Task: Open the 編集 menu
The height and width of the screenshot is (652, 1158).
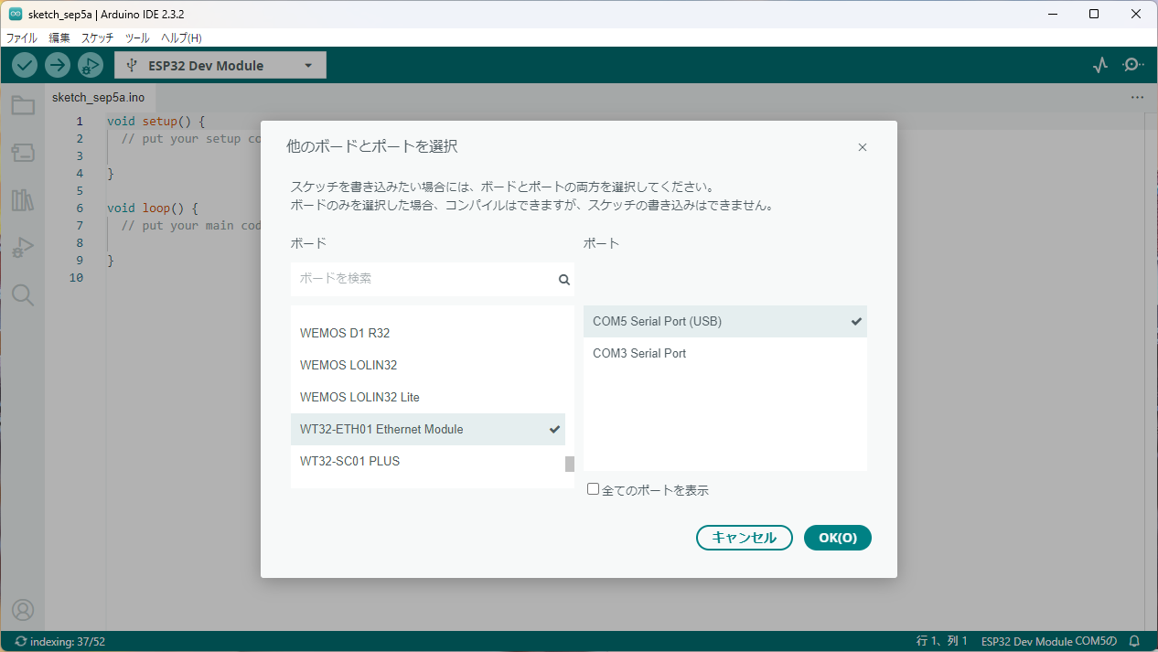Action: 59,37
